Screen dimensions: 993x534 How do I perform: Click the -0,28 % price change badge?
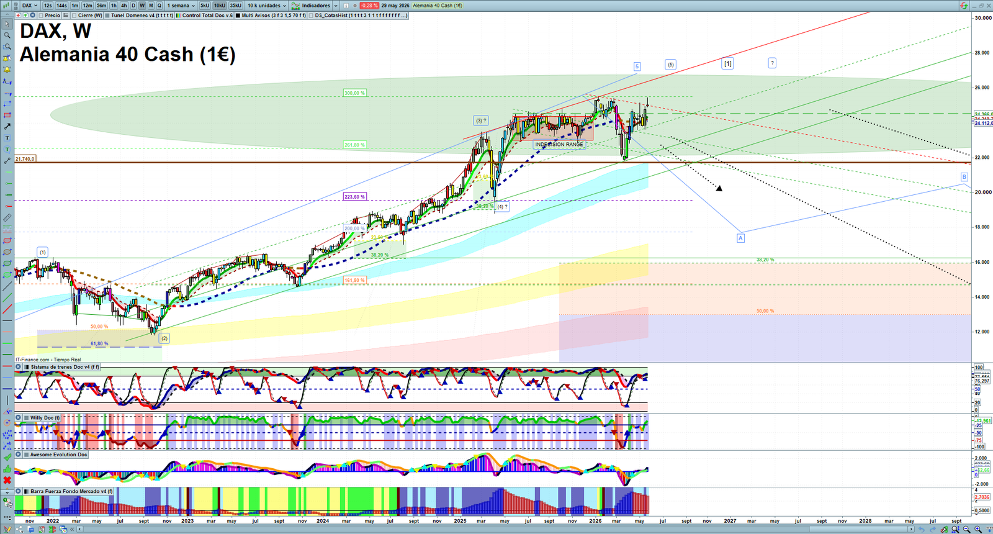[369, 6]
